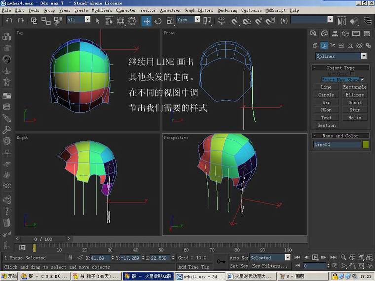The width and height of the screenshot is (375, 281).
Task: Toggle Start New Shape checkbox
Action: tap(362, 79)
